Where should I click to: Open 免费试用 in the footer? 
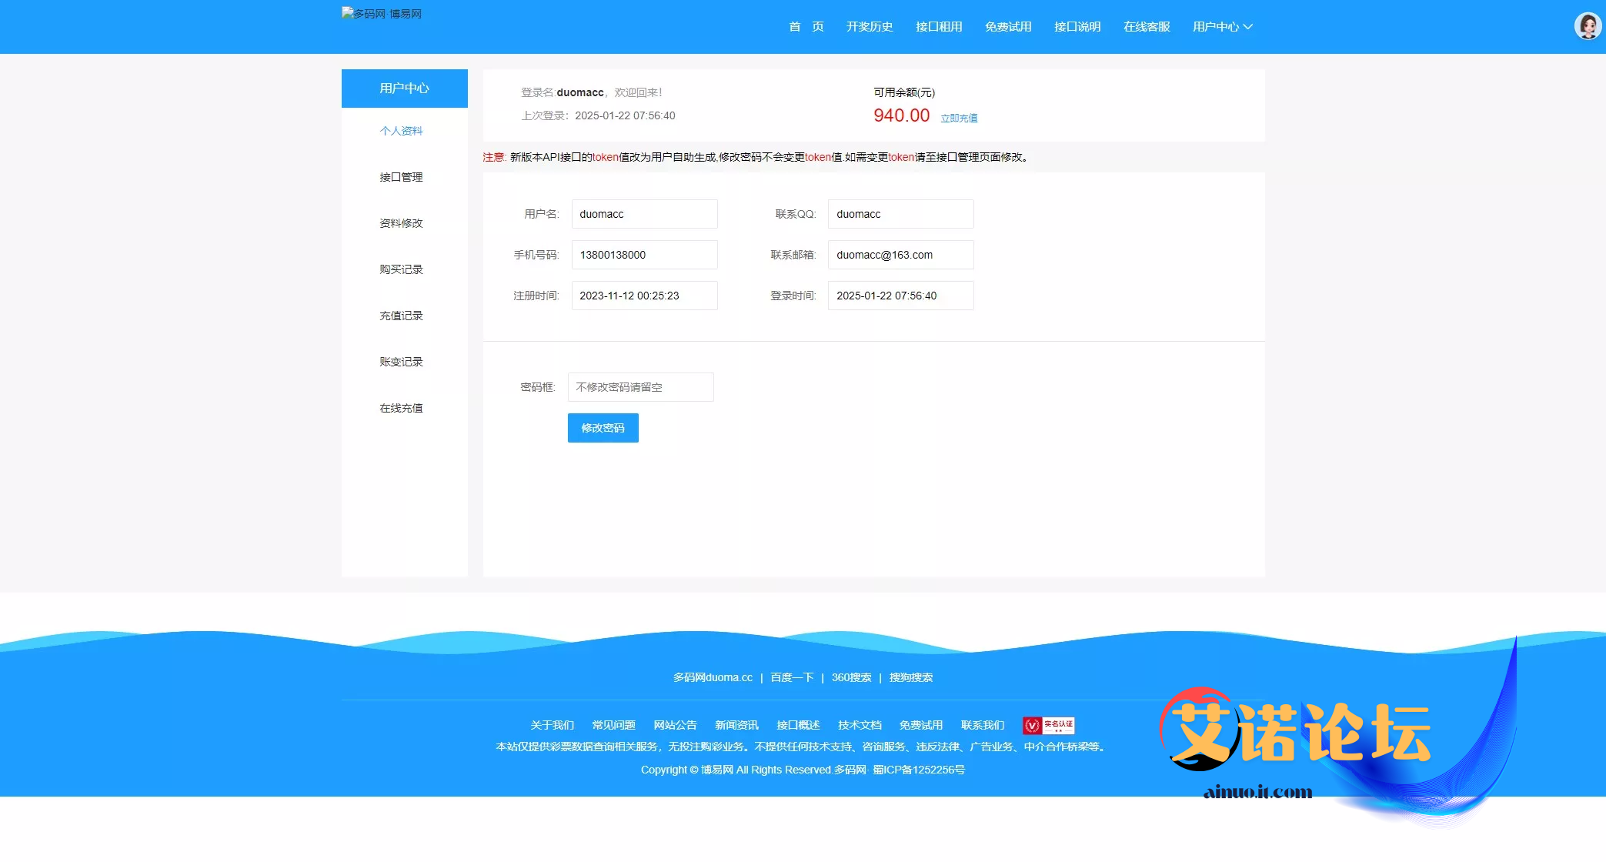click(x=921, y=725)
